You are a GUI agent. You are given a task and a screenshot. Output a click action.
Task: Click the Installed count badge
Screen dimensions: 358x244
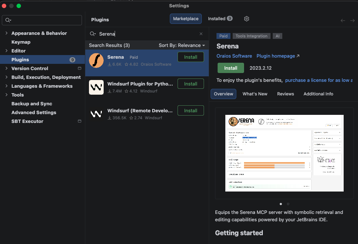pyautogui.click(x=230, y=18)
